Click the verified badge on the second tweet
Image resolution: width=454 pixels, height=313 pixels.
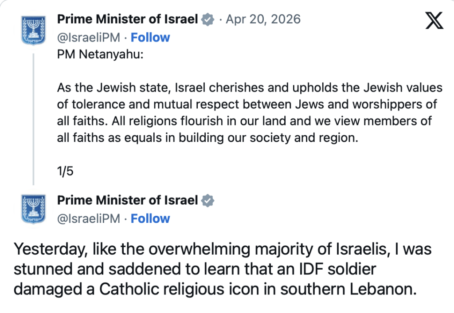coord(208,200)
